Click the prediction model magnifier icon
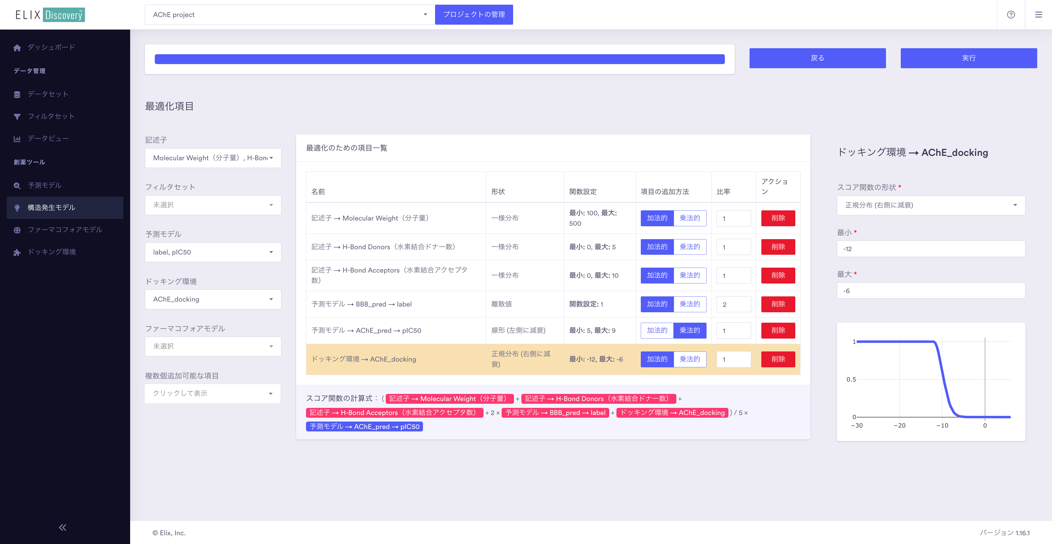The height and width of the screenshot is (544, 1052). click(x=17, y=185)
